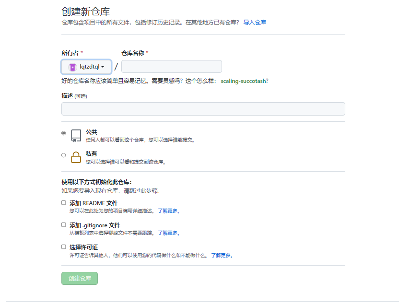Screen dimensions: 399x304
Task: Click the 创建新仓库 page heading
Action: point(85,12)
